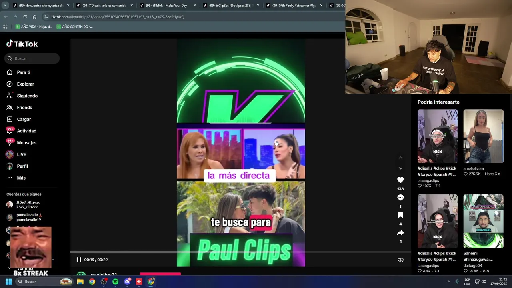Open the lanangaclips video with 1073 likes
The image size is (512, 288).
(438, 136)
